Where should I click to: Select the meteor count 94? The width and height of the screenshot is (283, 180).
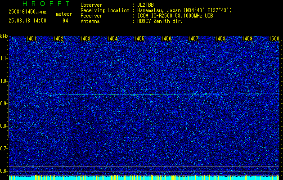(x=65, y=21)
